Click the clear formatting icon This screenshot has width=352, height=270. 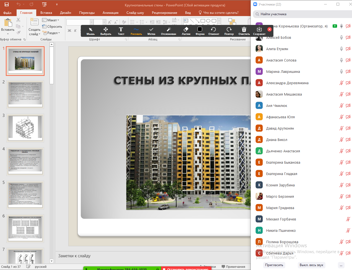[124, 22]
